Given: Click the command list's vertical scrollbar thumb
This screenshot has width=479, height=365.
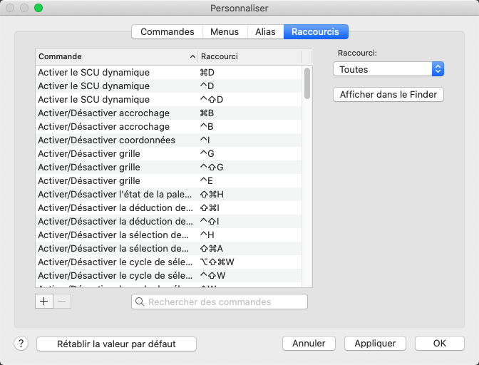Looking at the screenshot, I should tap(307, 83).
